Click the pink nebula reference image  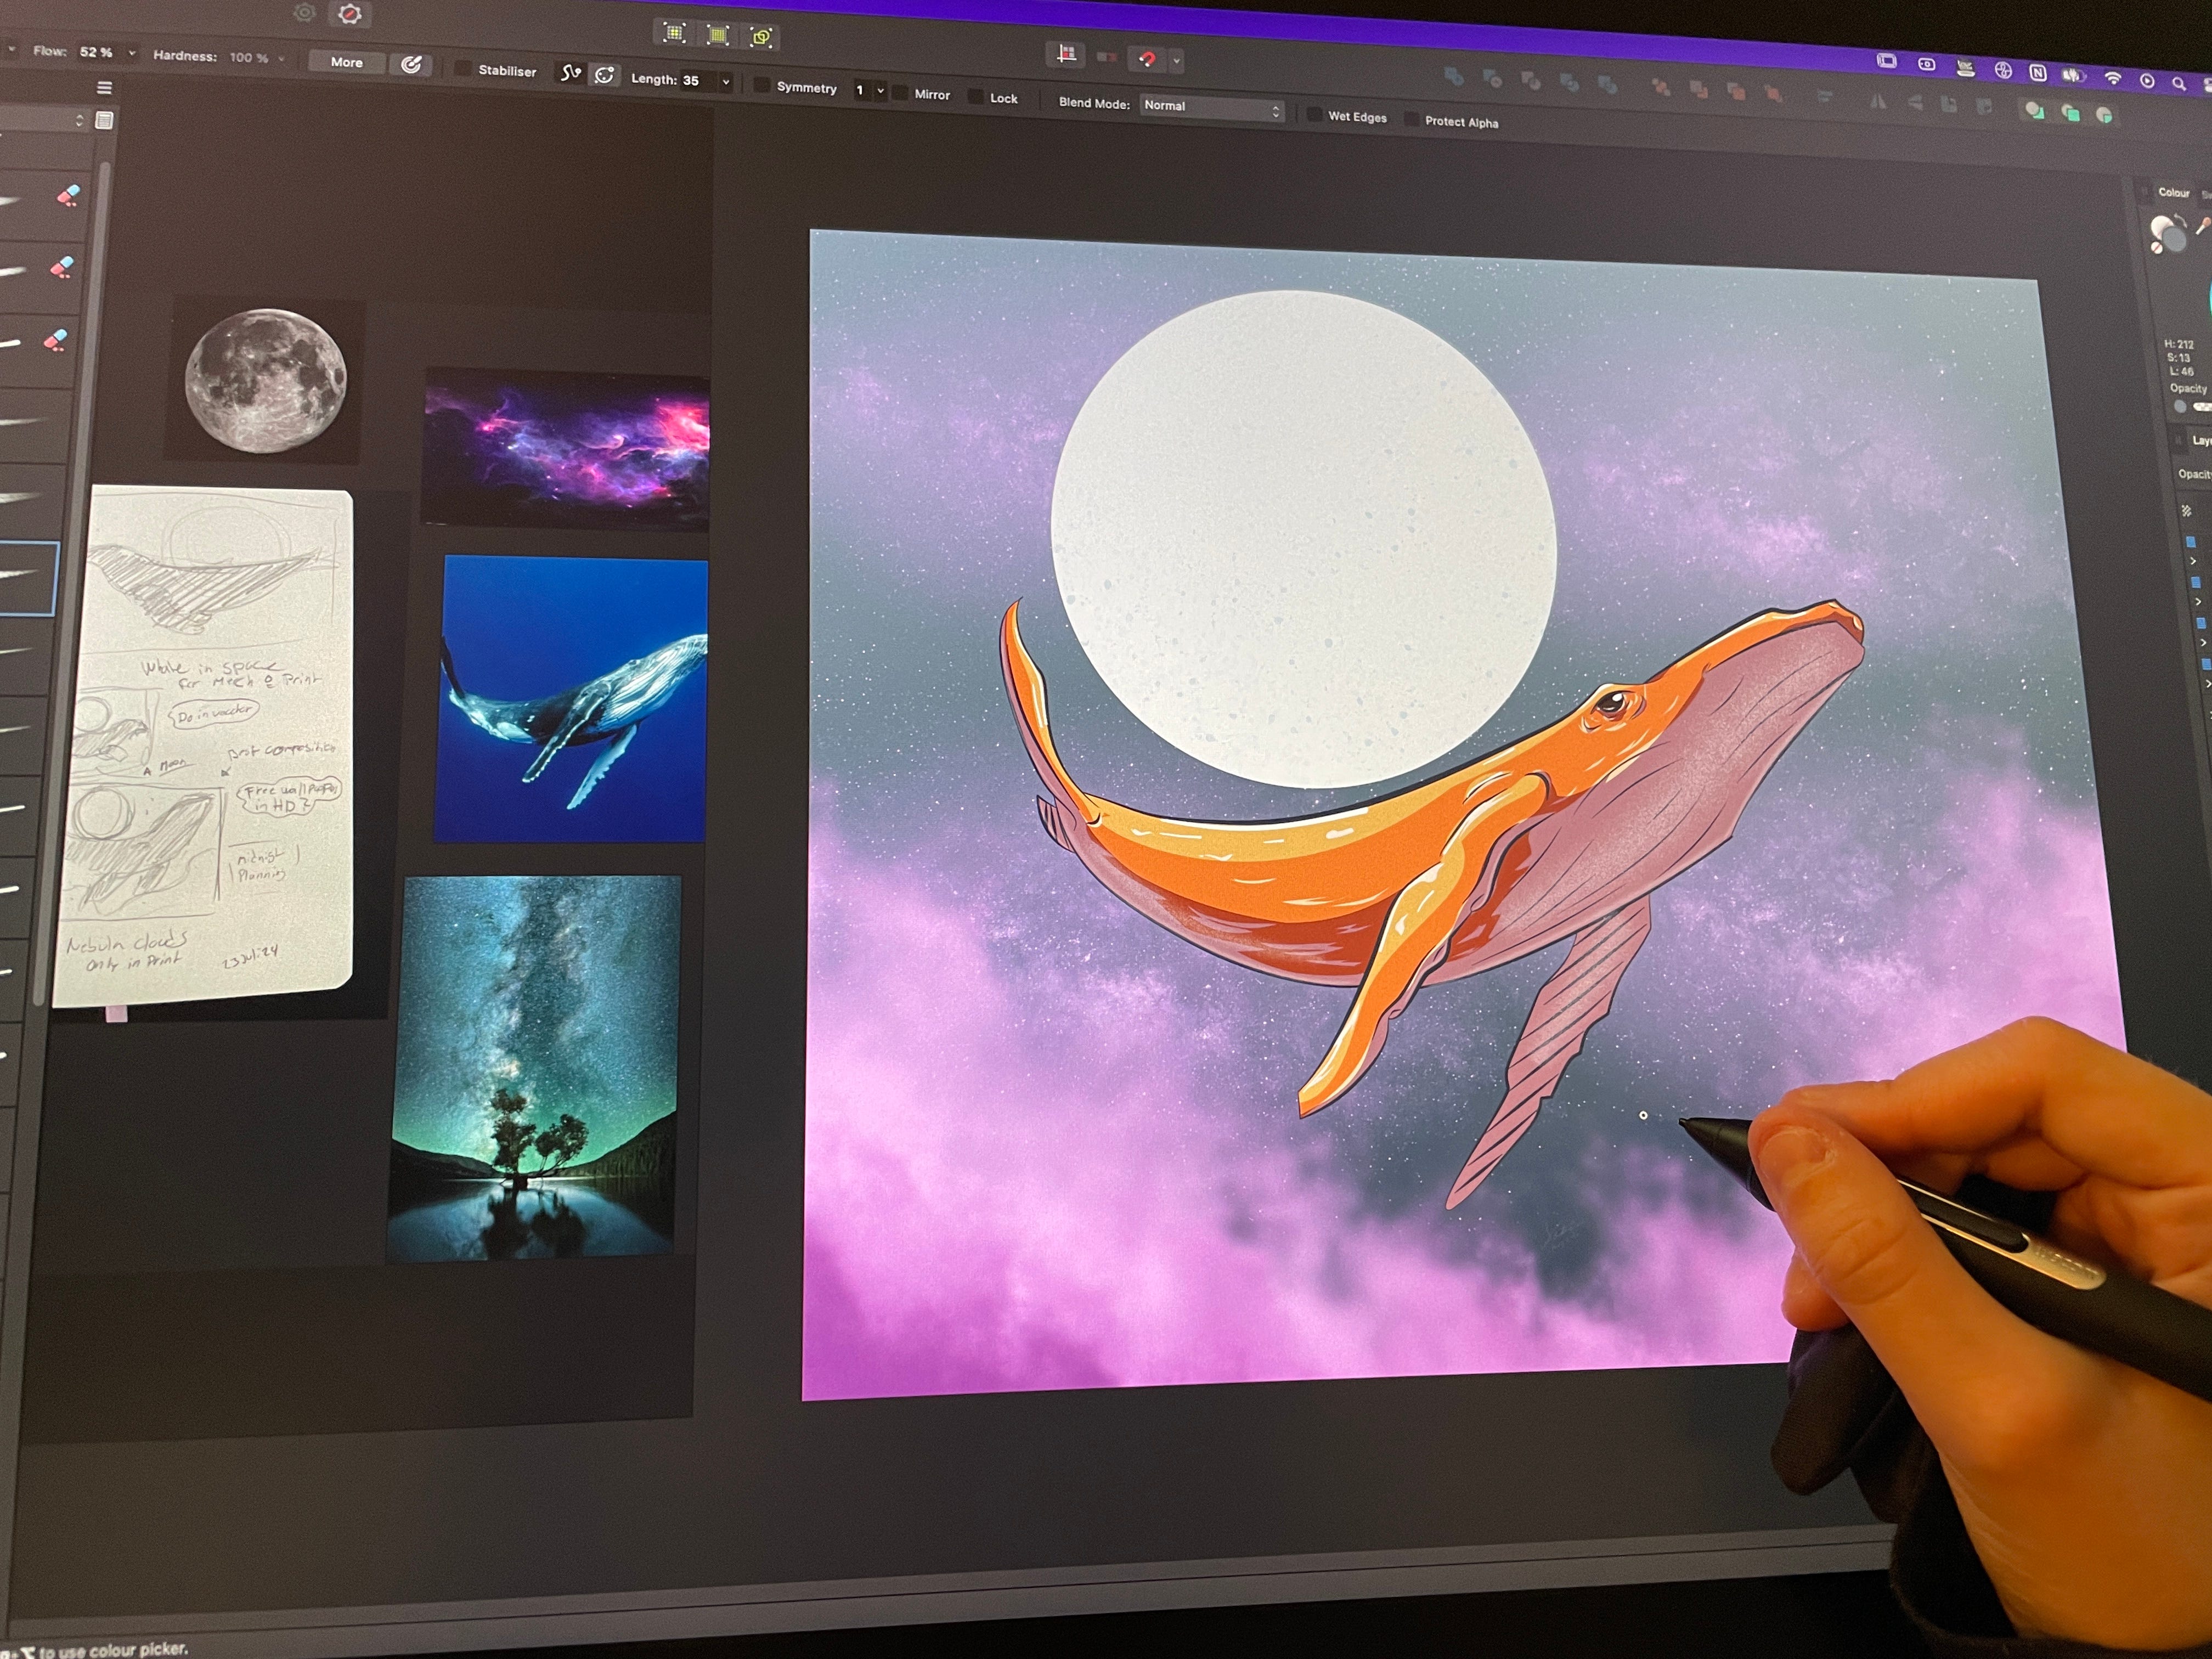click(x=566, y=449)
